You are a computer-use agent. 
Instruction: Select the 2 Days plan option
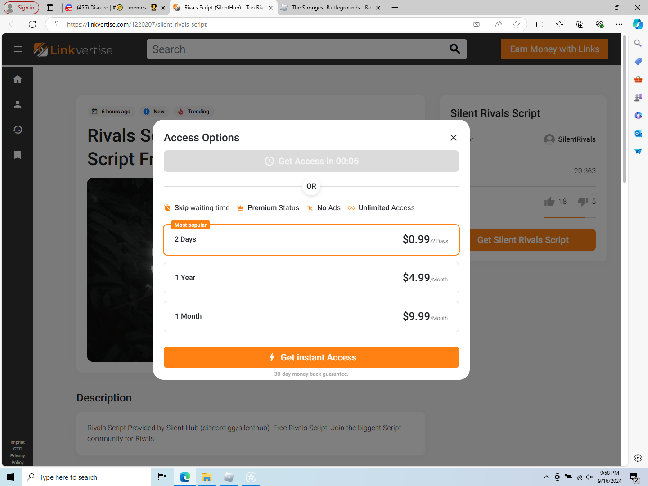coord(311,240)
